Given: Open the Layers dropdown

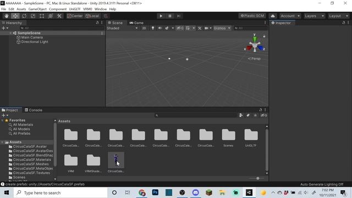Looking at the screenshot, I should [314, 16].
